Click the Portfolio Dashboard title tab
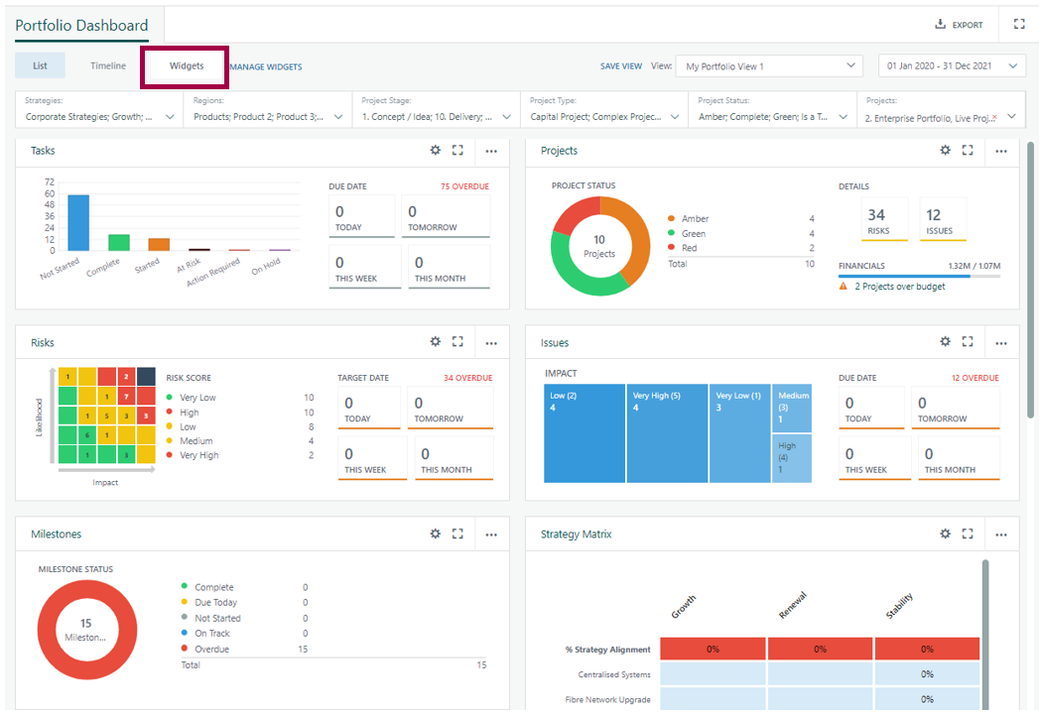 81,25
